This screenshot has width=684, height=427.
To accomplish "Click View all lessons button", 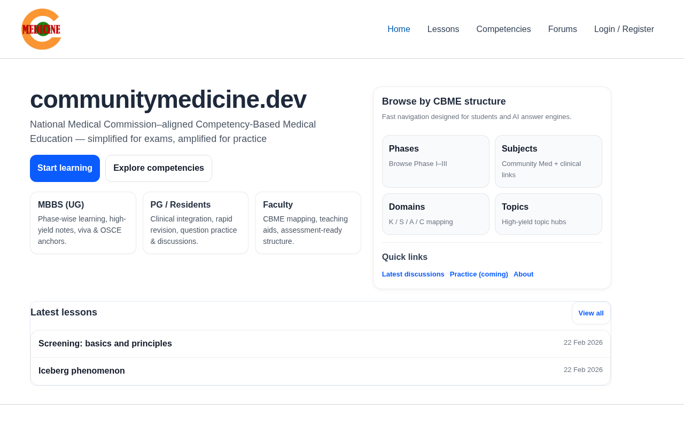I will [591, 313].
